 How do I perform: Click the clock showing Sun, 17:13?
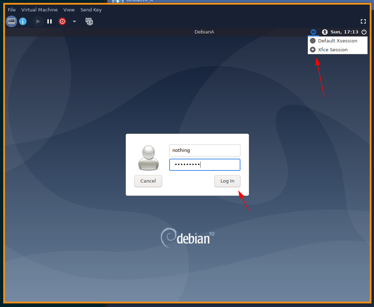click(344, 32)
